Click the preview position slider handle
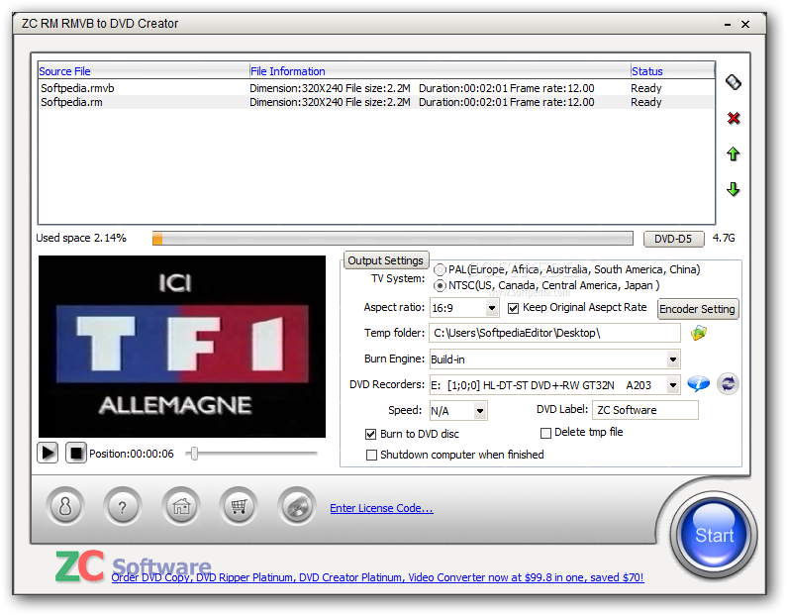 pos(194,454)
